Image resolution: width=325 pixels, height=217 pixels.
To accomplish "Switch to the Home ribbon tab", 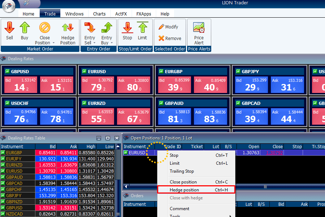I will point(29,14).
